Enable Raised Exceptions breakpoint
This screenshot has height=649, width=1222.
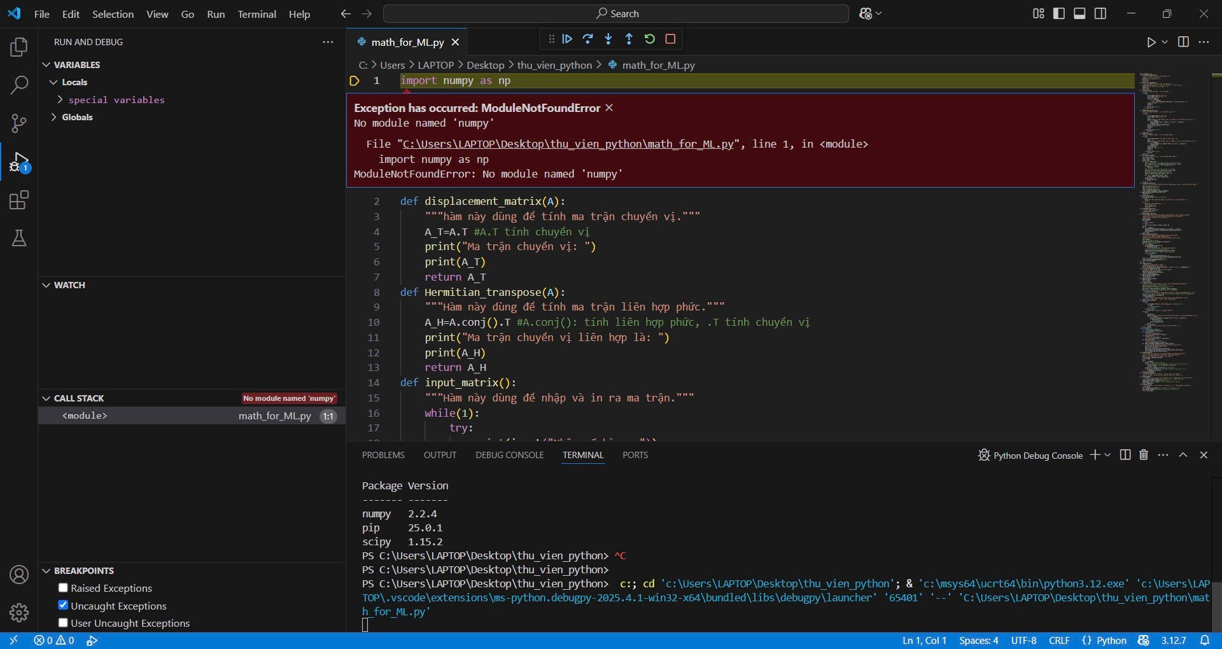(63, 588)
